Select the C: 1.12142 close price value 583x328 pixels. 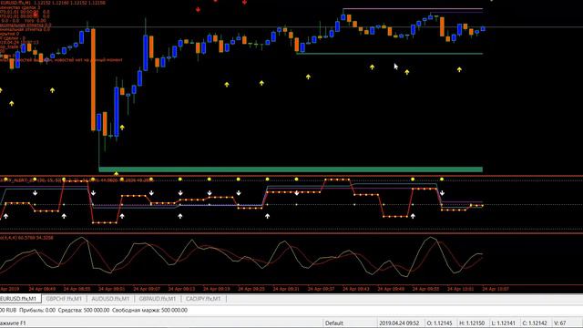tap(535, 323)
